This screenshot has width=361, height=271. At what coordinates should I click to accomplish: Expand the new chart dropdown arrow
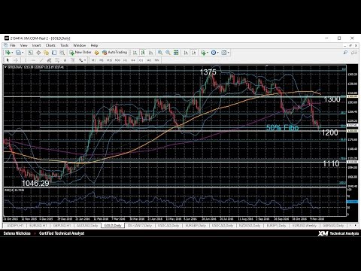point(12,53)
